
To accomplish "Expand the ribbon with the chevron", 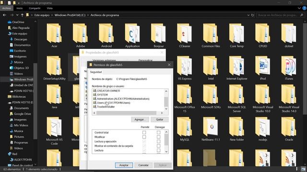I will [x=299, y=8].
